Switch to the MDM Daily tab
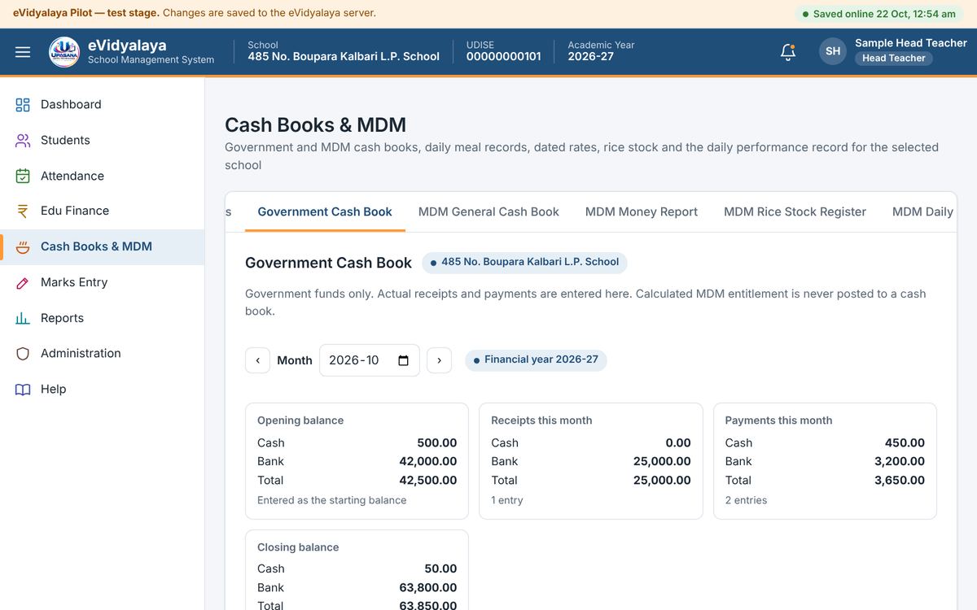The width and height of the screenshot is (977, 610). [922, 211]
